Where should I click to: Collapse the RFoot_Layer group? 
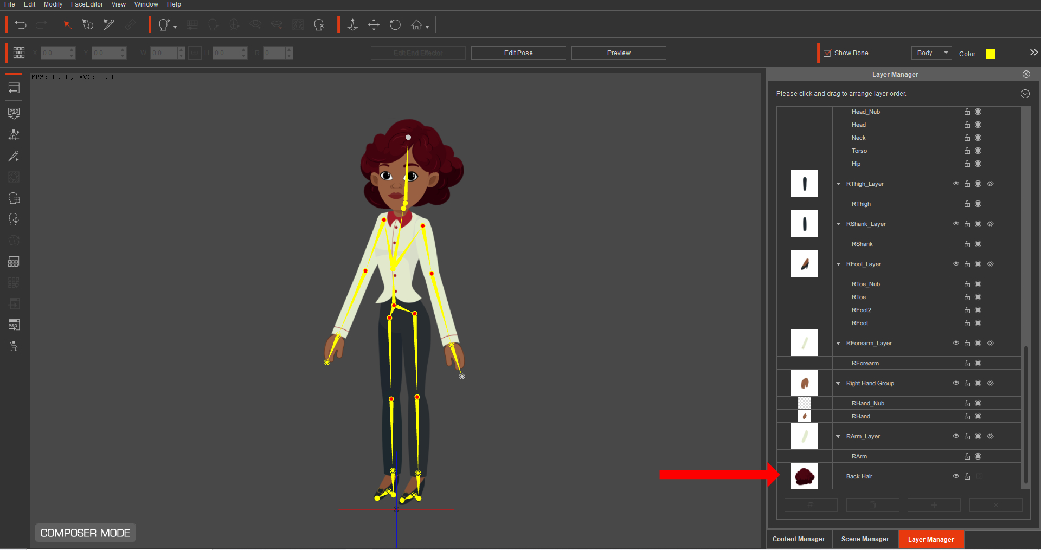(838, 264)
